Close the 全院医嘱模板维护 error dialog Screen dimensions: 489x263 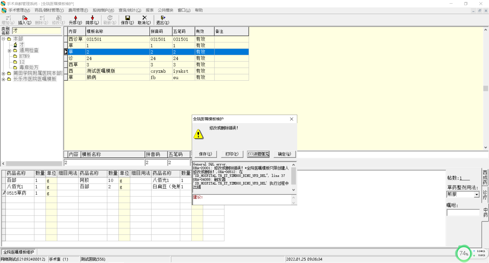(292, 119)
